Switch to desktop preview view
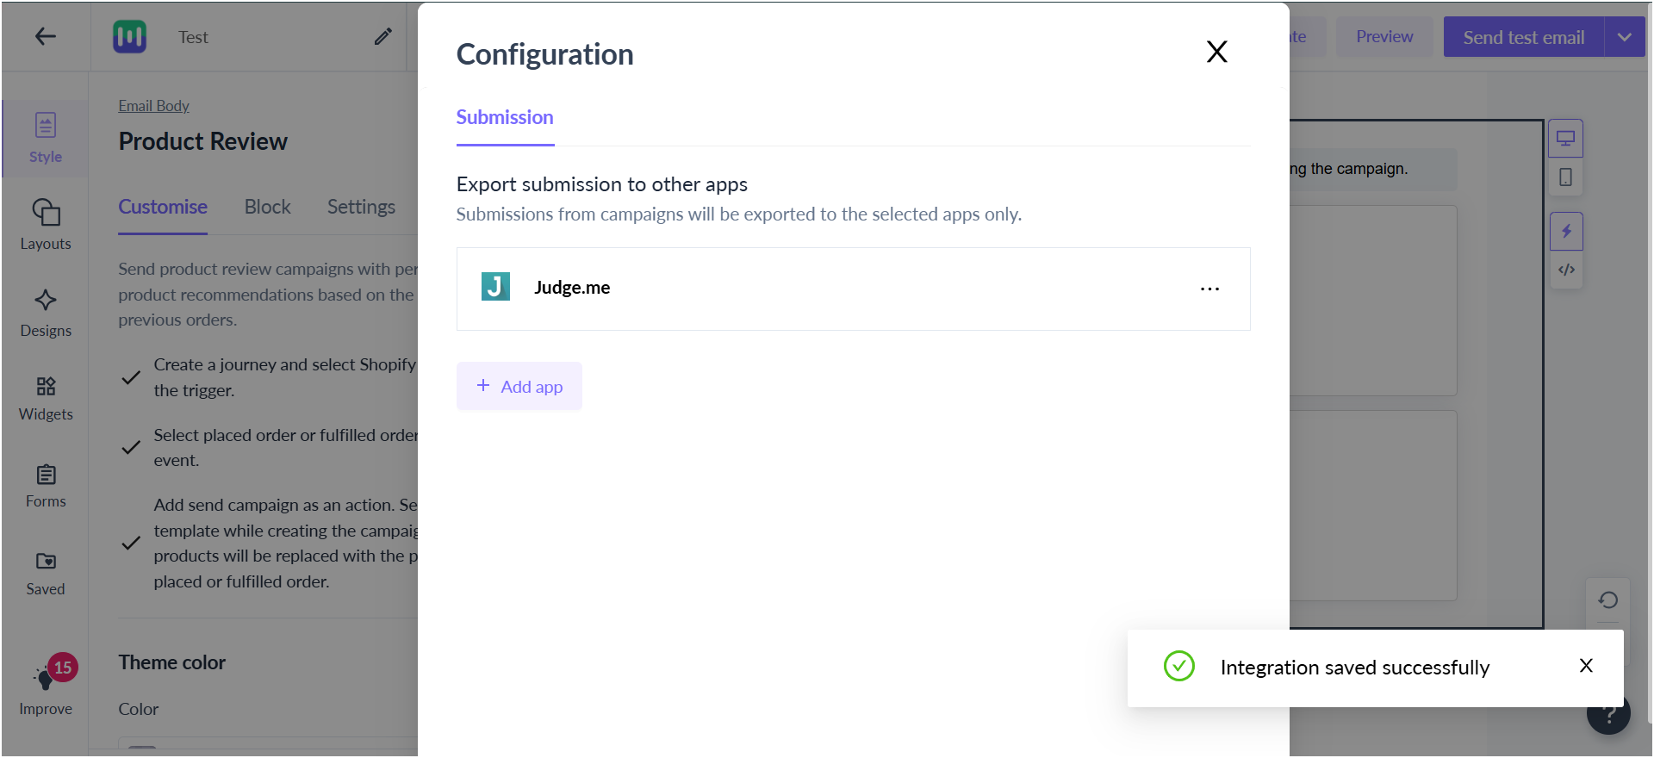 click(x=1565, y=139)
